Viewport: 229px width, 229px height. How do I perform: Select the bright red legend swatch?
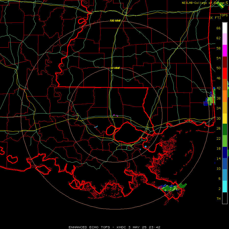click(x=225, y=73)
